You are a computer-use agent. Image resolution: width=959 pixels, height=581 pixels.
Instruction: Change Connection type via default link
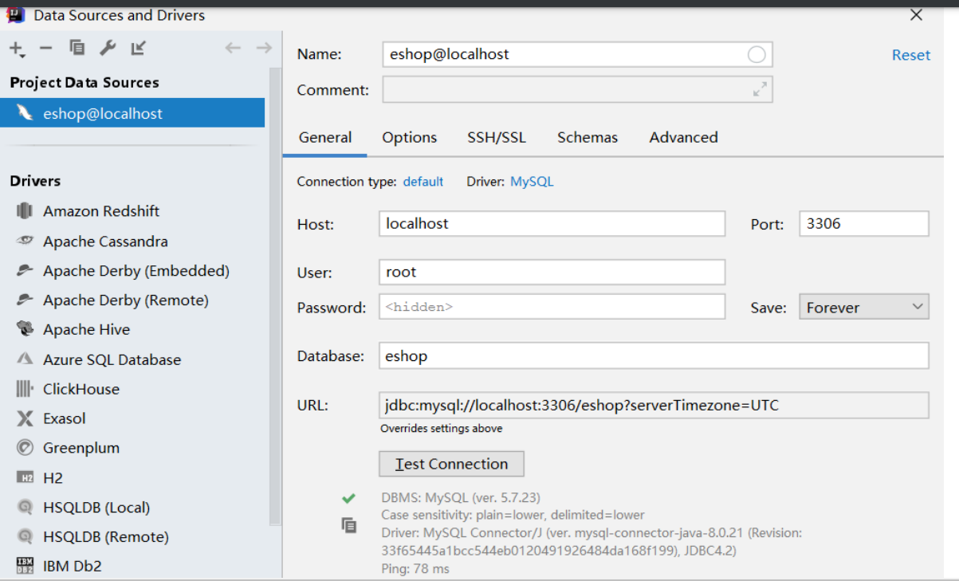tap(423, 182)
